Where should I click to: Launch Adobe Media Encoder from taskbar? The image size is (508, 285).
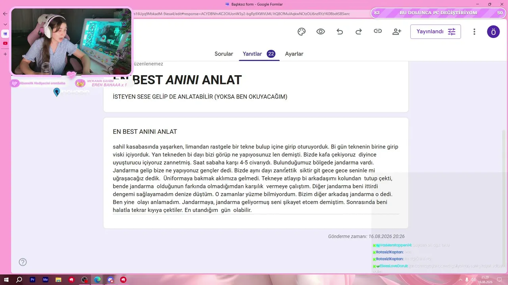pos(46,280)
